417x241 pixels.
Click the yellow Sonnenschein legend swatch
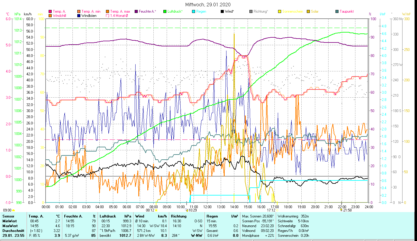pos(279,12)
